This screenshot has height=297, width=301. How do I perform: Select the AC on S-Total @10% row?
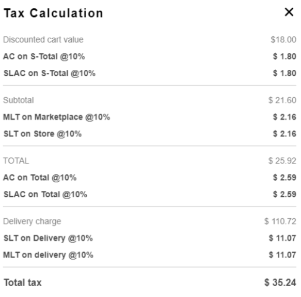click(150, 56)
